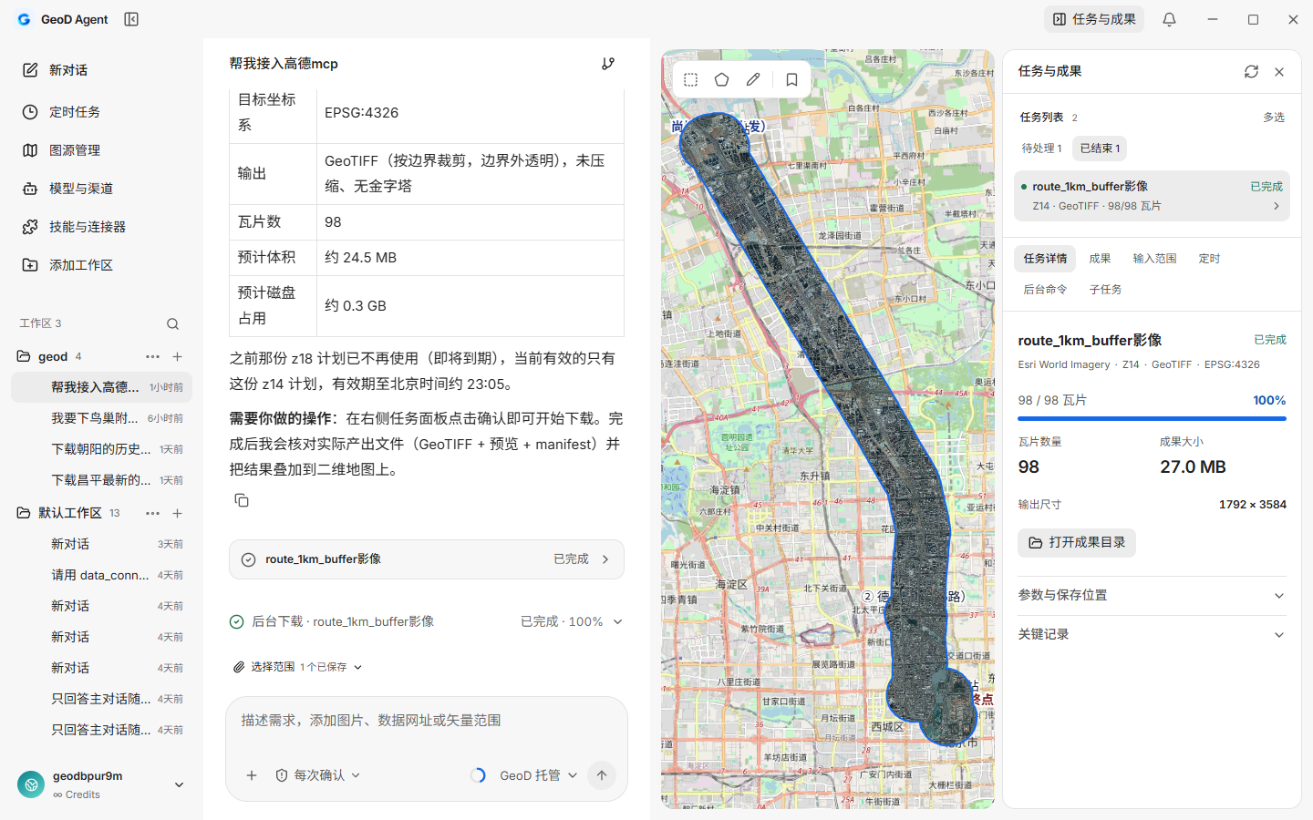The image size is (1313, 820).
Task: Click the plus attachment button in input
Action: (x=252, y=775)
